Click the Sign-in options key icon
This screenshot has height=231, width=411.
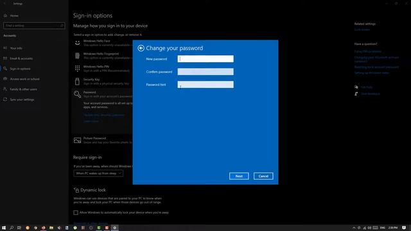[x=5, y=69]
